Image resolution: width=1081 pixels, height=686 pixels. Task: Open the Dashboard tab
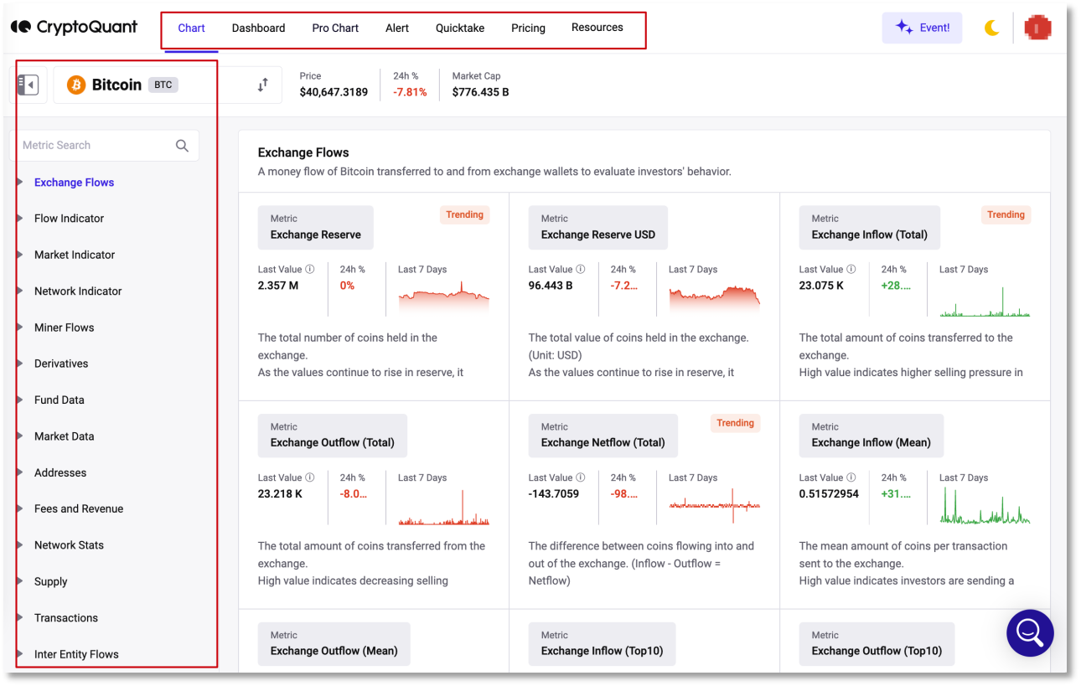pyautogui.click(x=258, y=28)
